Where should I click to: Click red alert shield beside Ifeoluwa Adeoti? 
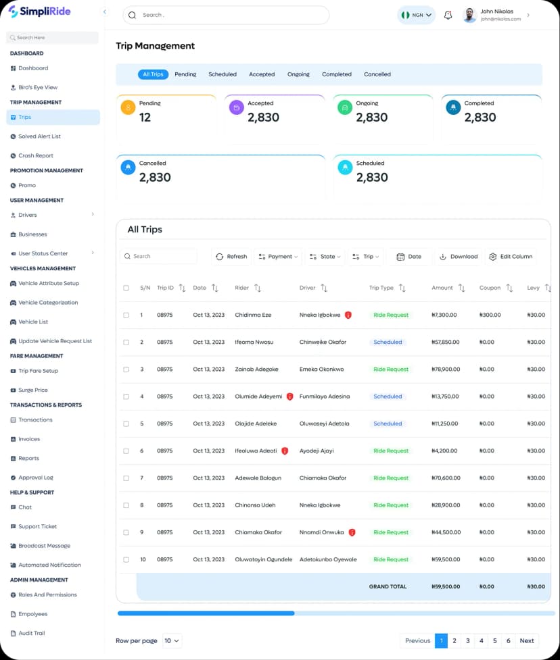pos(285,451)
